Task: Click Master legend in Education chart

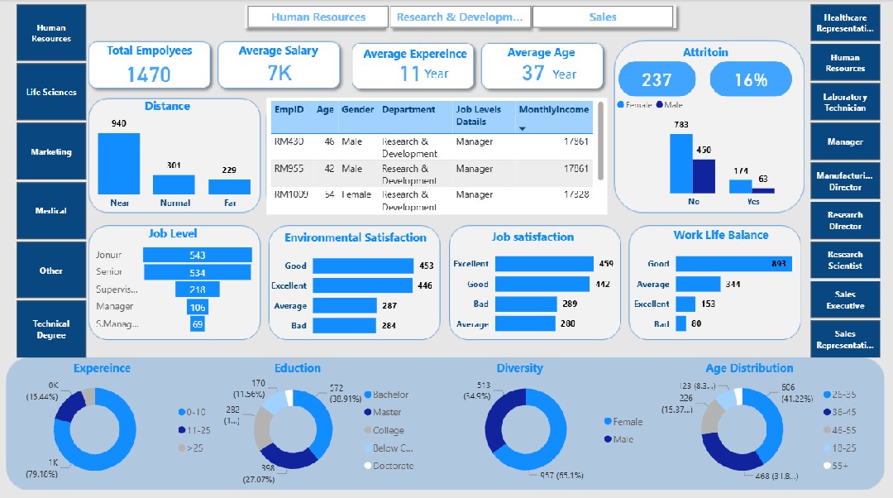Action: click(383, 412)
